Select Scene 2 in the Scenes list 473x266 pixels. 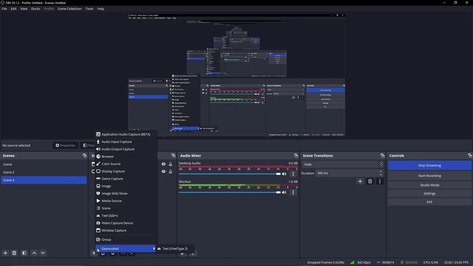coord(44,172)
